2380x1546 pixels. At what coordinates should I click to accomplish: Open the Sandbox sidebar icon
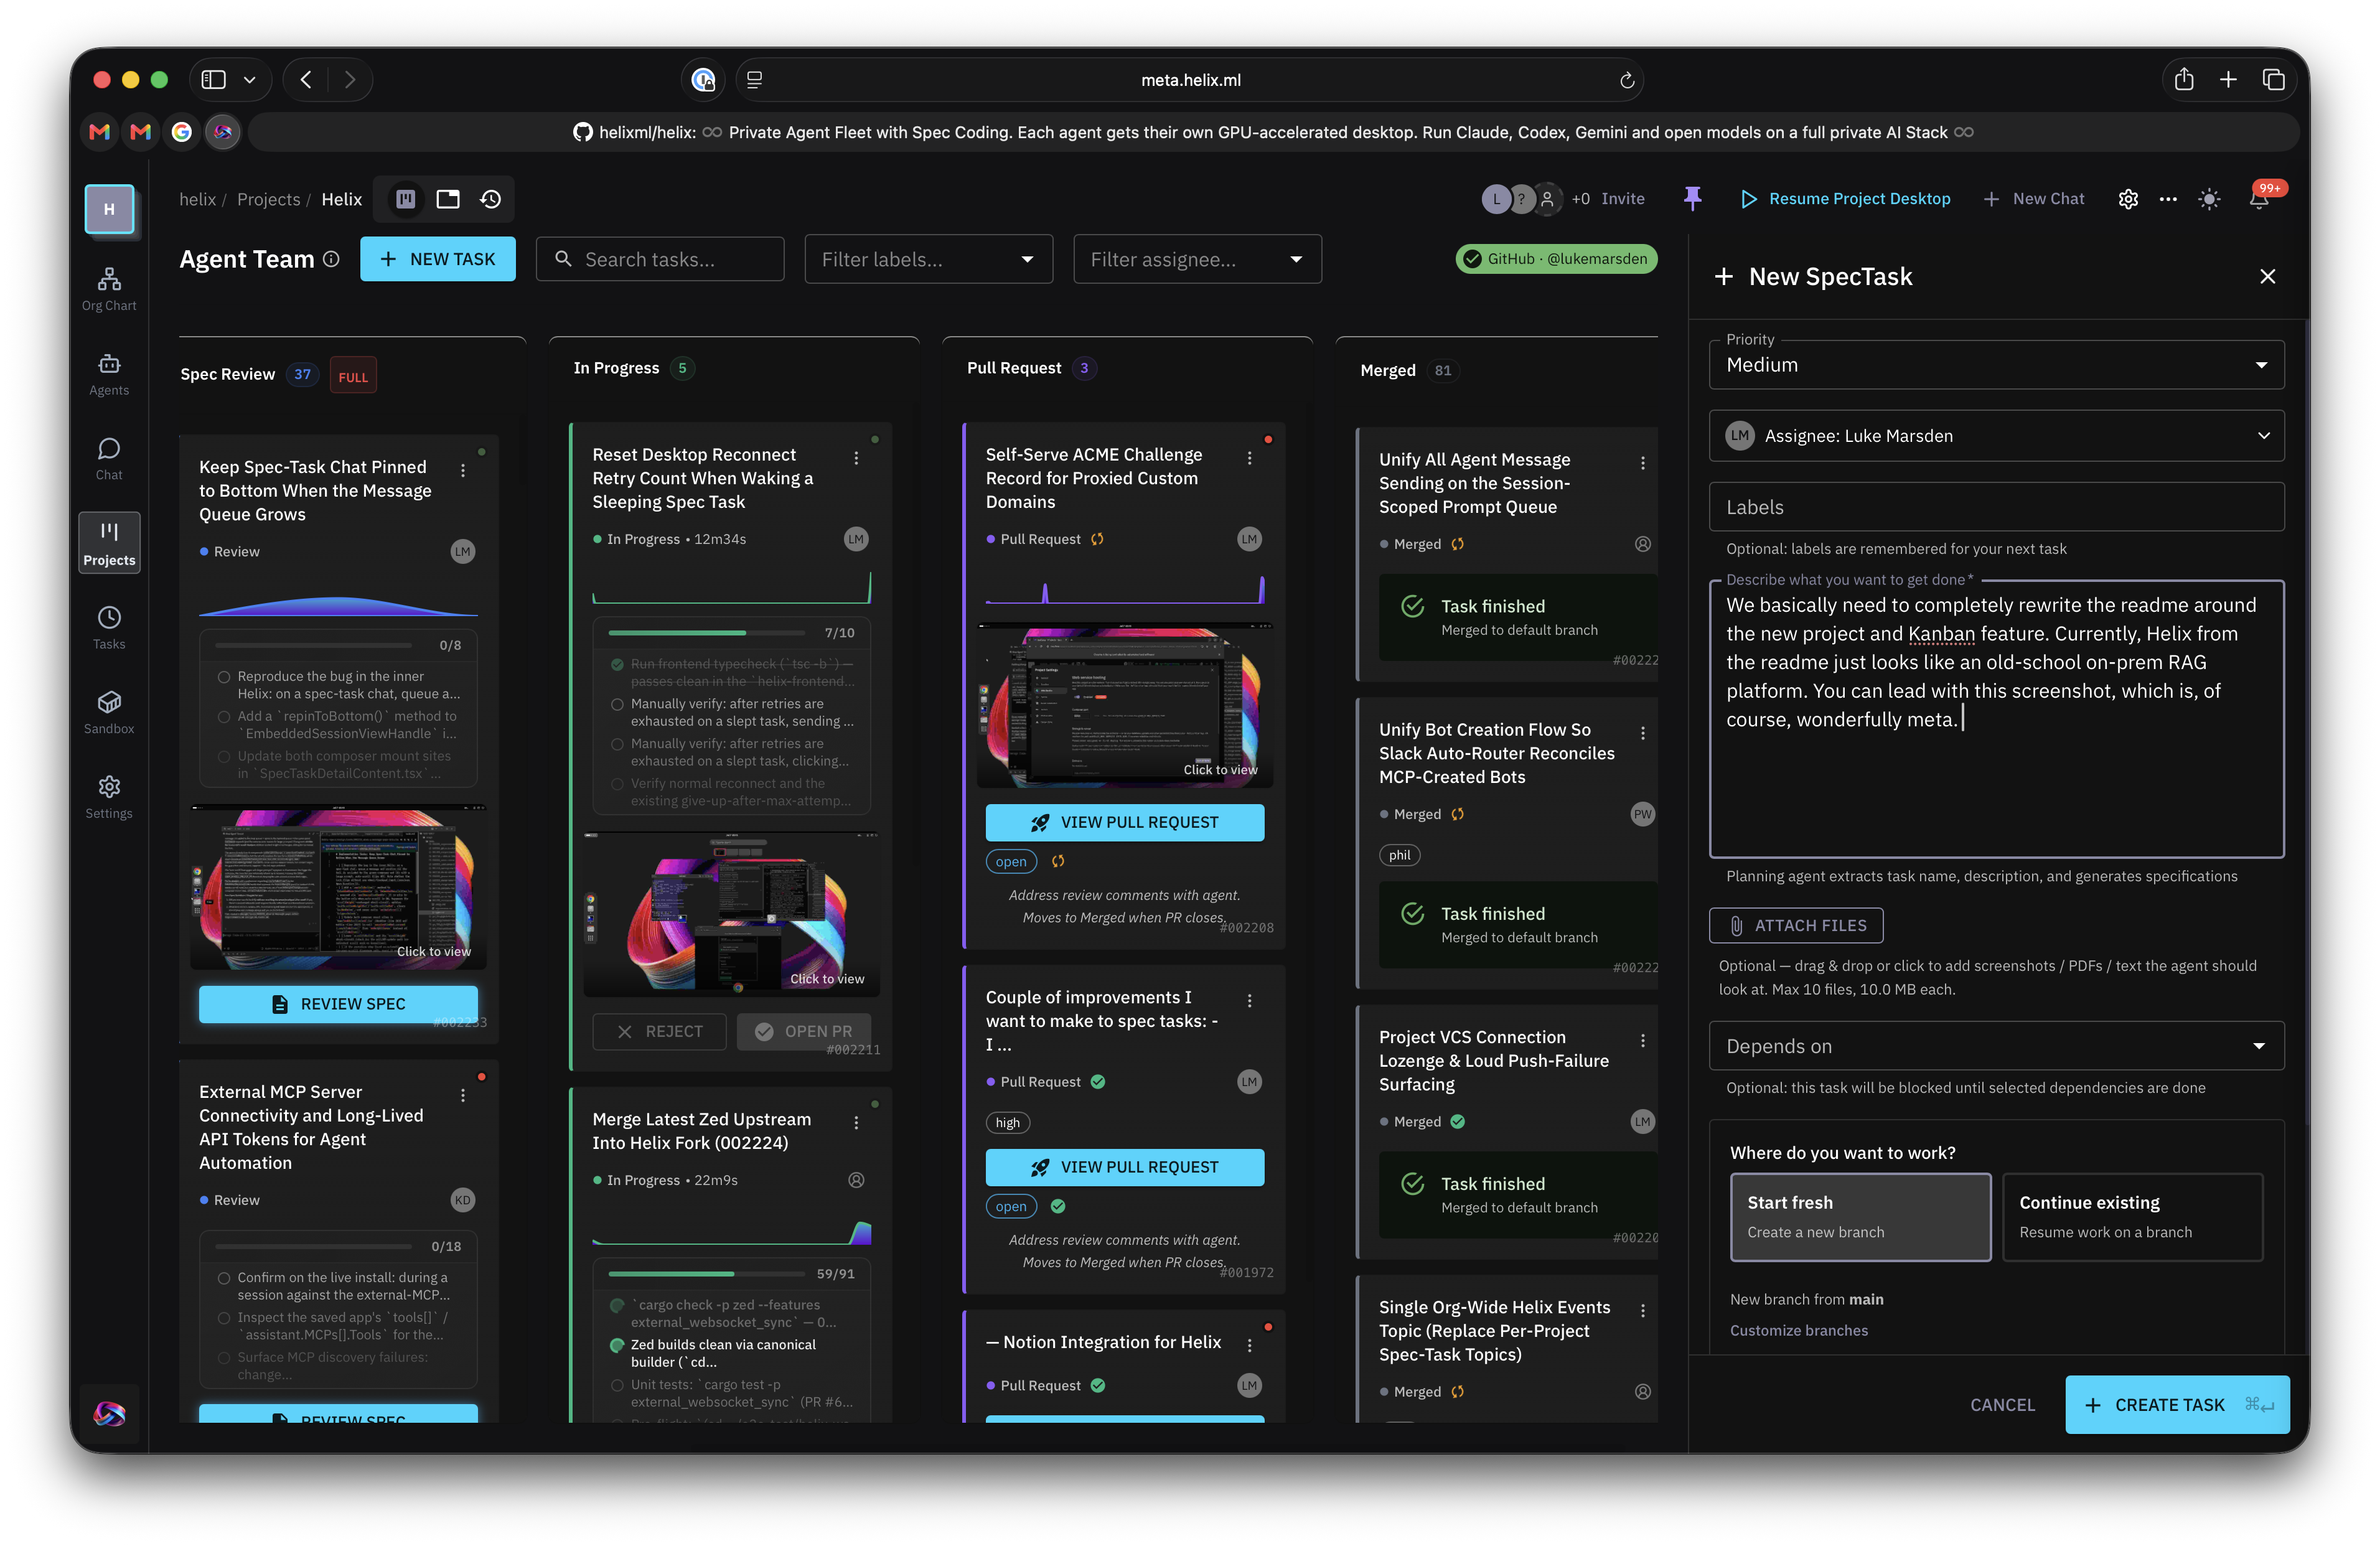coord(109,712)
